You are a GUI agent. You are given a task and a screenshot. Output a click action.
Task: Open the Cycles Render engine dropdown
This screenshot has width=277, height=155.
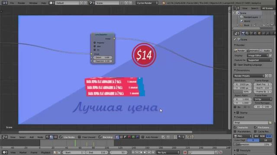click(147, 3)
